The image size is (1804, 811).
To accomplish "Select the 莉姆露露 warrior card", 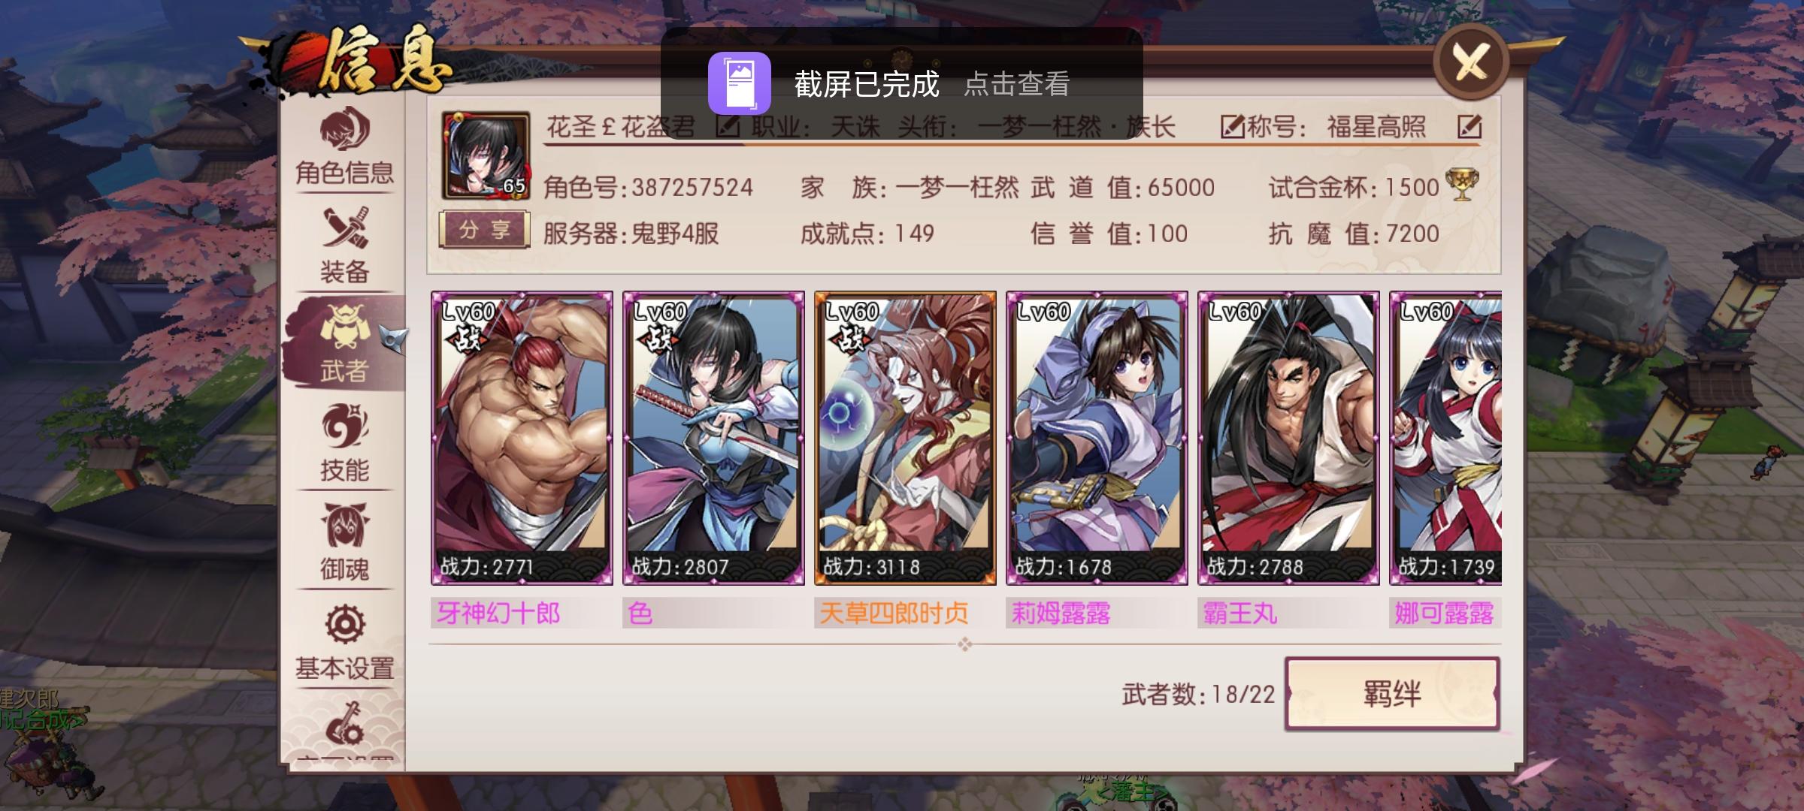I will pos(1097,438).
